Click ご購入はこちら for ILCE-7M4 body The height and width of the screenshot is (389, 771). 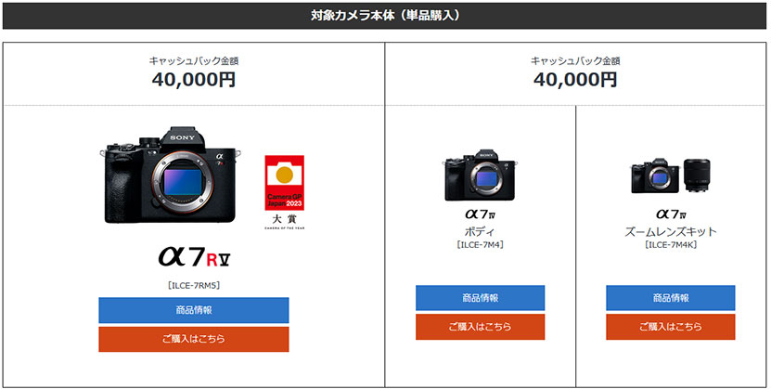click(480, 327)
